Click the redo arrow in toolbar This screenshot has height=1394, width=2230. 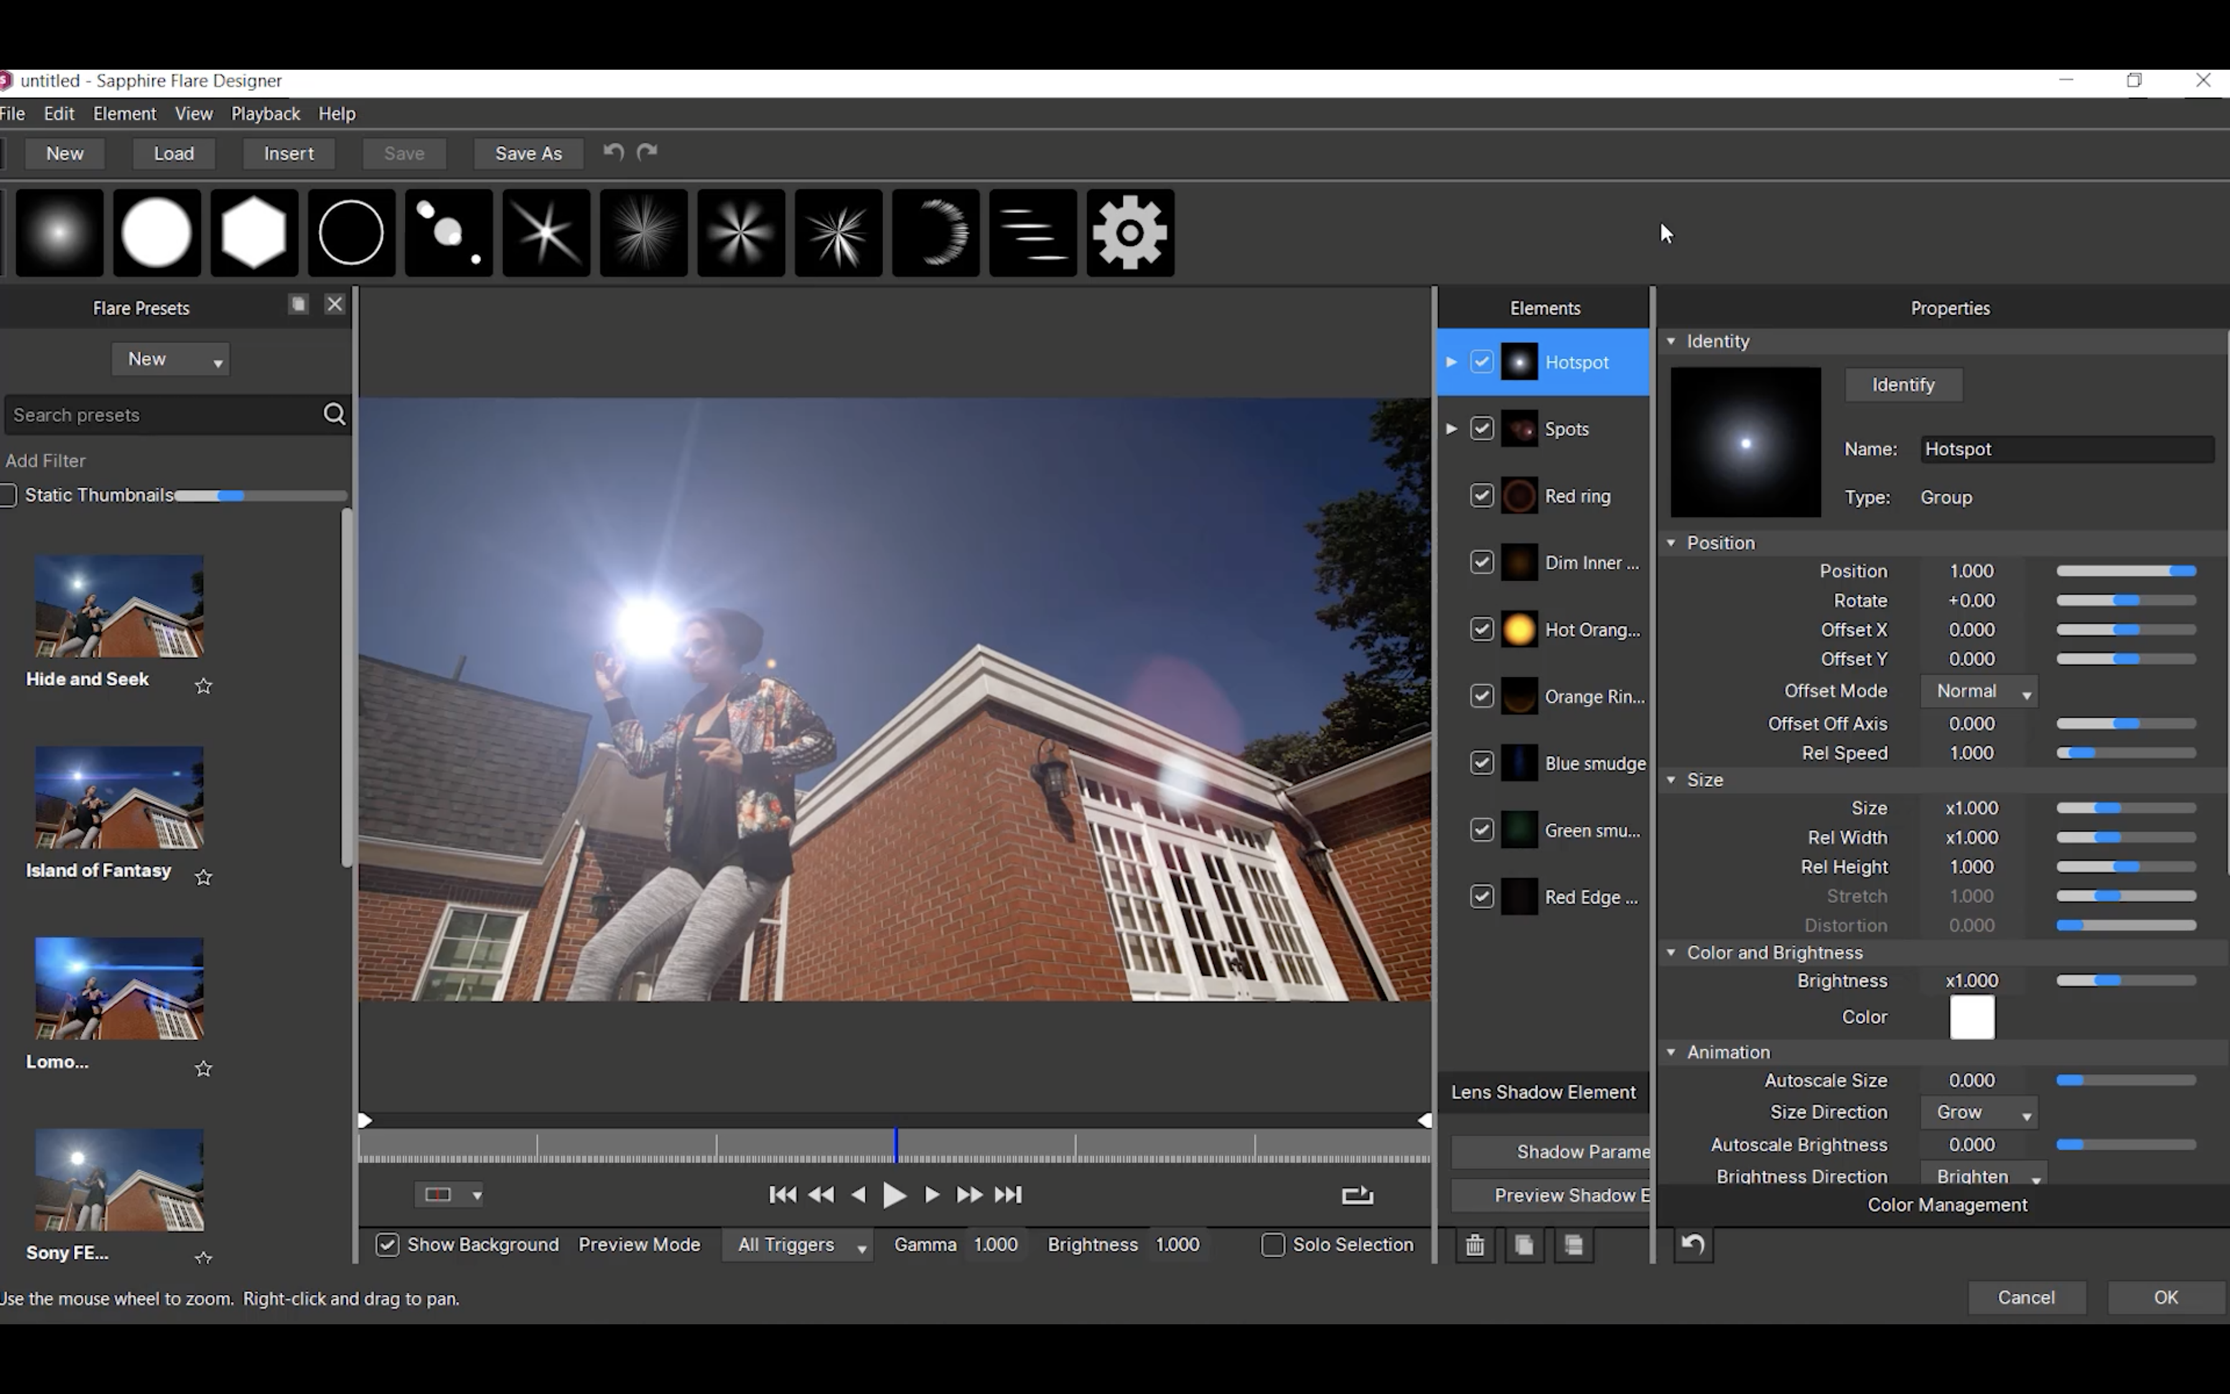648,152
